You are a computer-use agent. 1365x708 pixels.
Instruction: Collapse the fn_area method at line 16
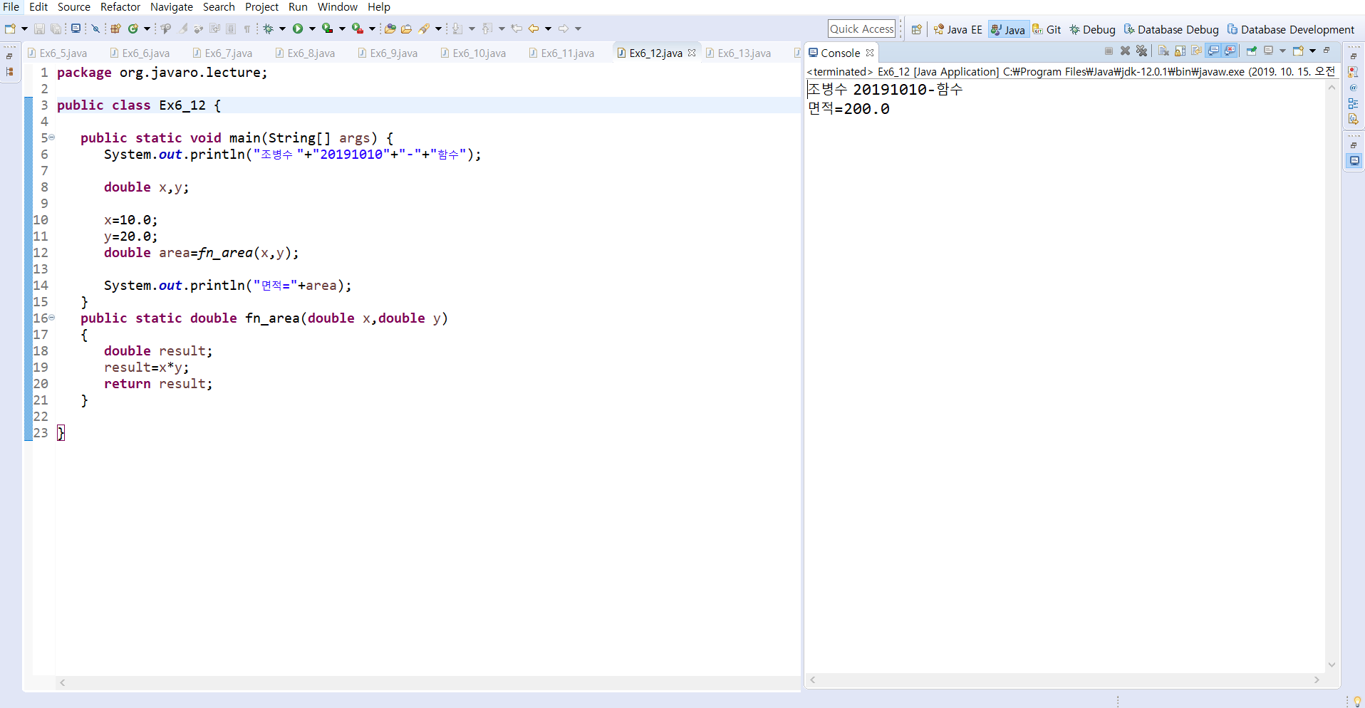click(x=52, y=318)
